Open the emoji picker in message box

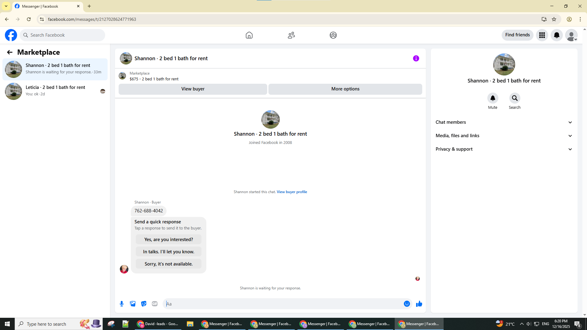pos(407,304)
